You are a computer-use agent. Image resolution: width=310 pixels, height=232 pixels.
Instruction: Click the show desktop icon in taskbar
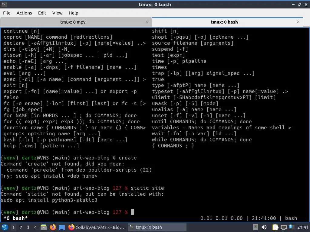[62, 227]
